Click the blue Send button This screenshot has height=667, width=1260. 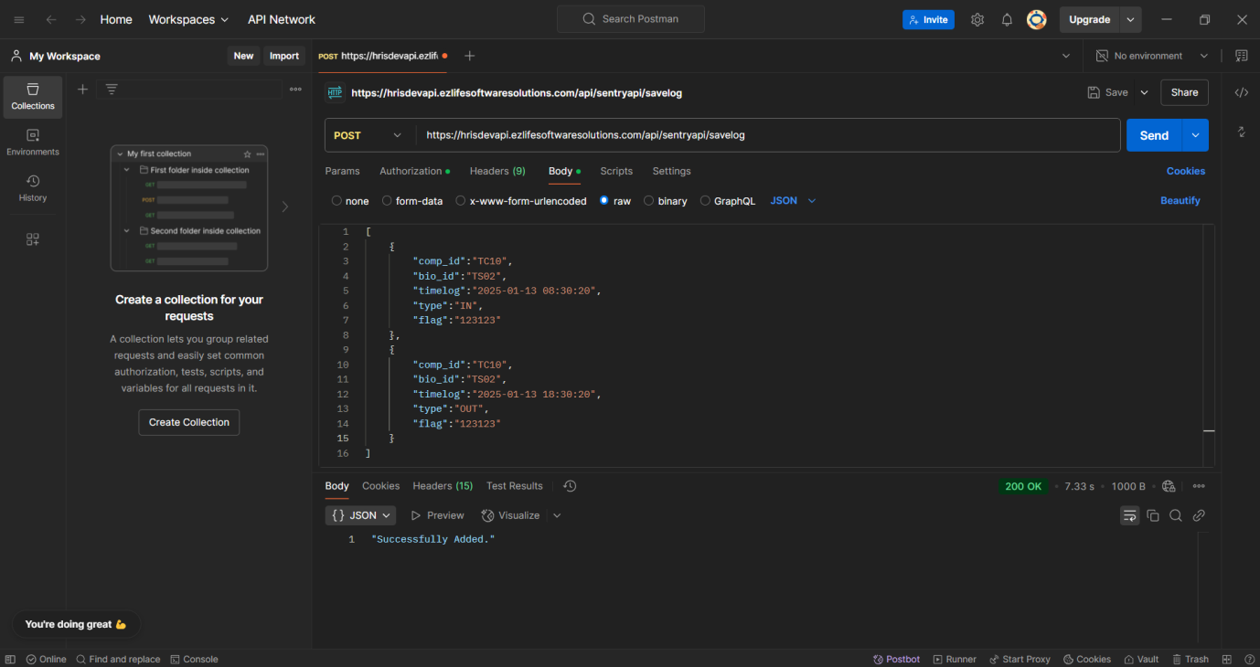point(1154,135)
